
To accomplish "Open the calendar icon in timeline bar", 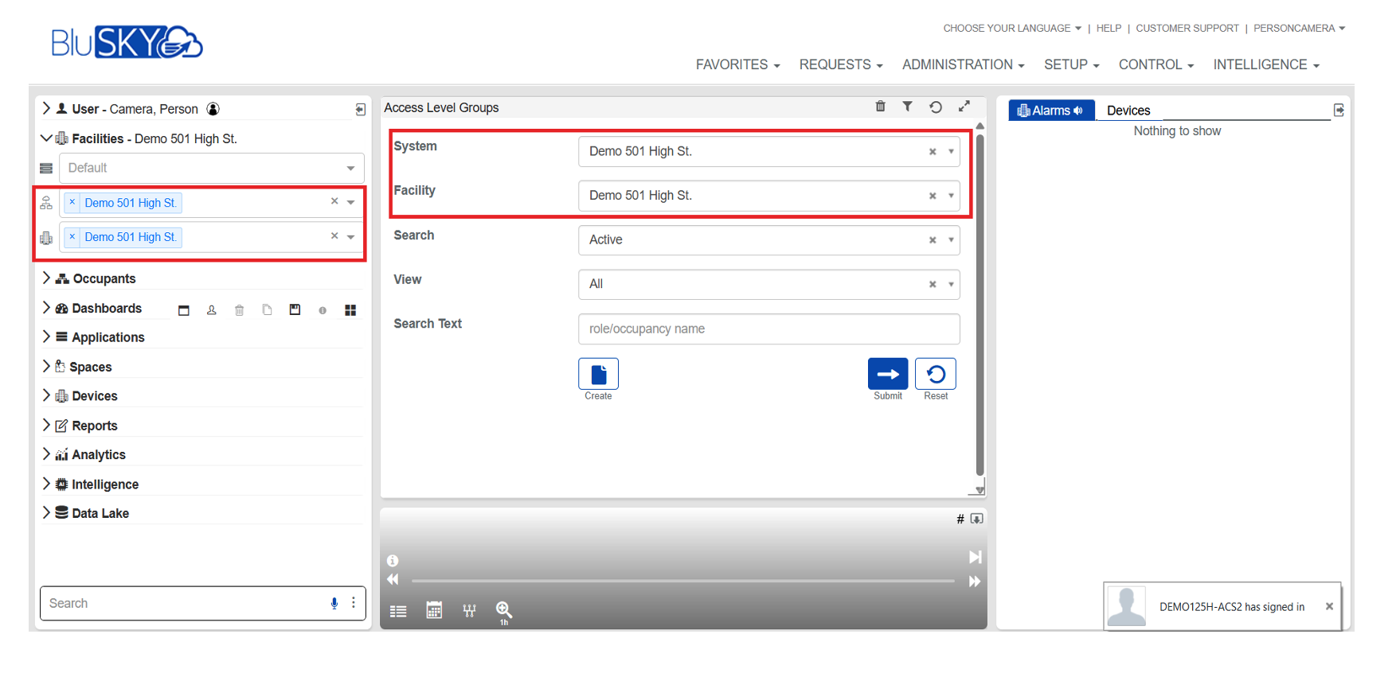I will point(434,610).
